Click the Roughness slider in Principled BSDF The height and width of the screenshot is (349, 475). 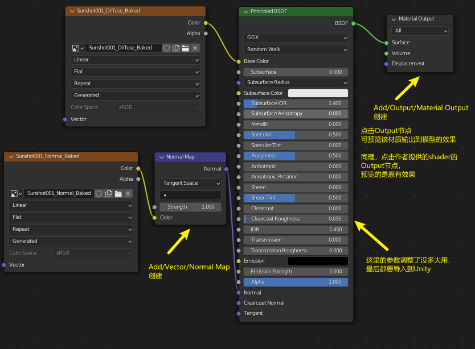pyautogui.click(x=296, y=156)
